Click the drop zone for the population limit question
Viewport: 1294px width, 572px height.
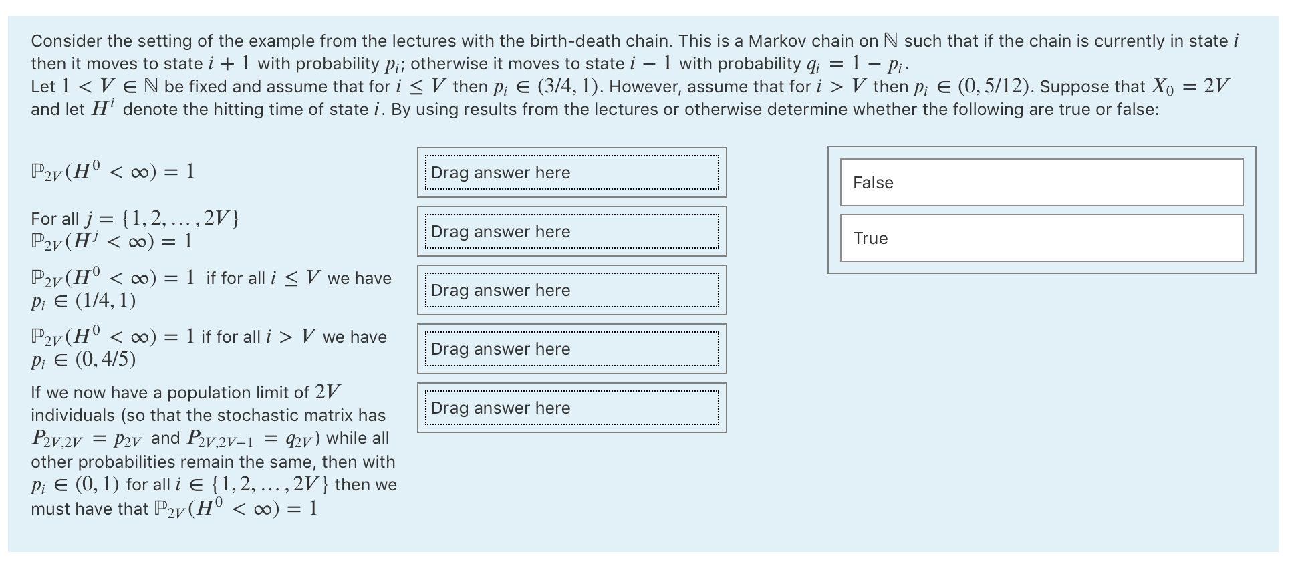pyautogui.click(x=570, y=408)
